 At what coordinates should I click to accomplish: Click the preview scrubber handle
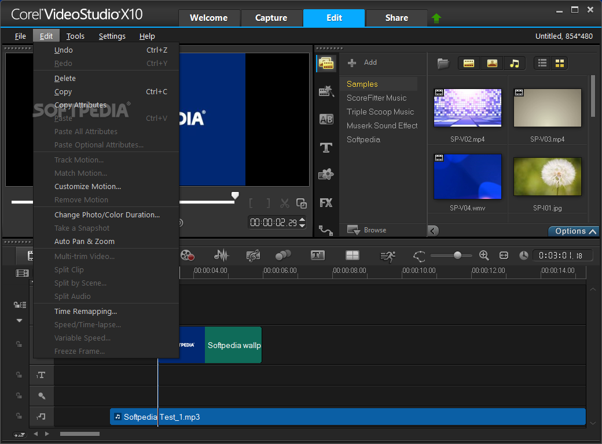coord(235,195)
